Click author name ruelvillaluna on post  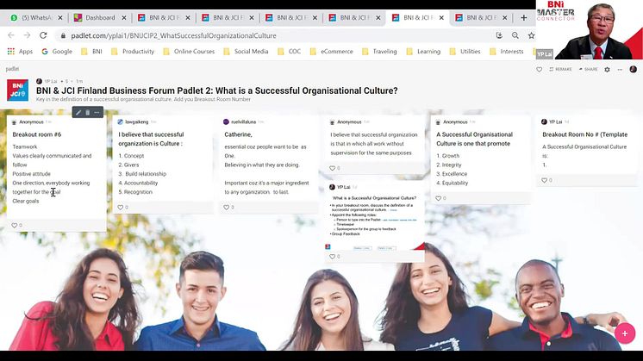244,122
